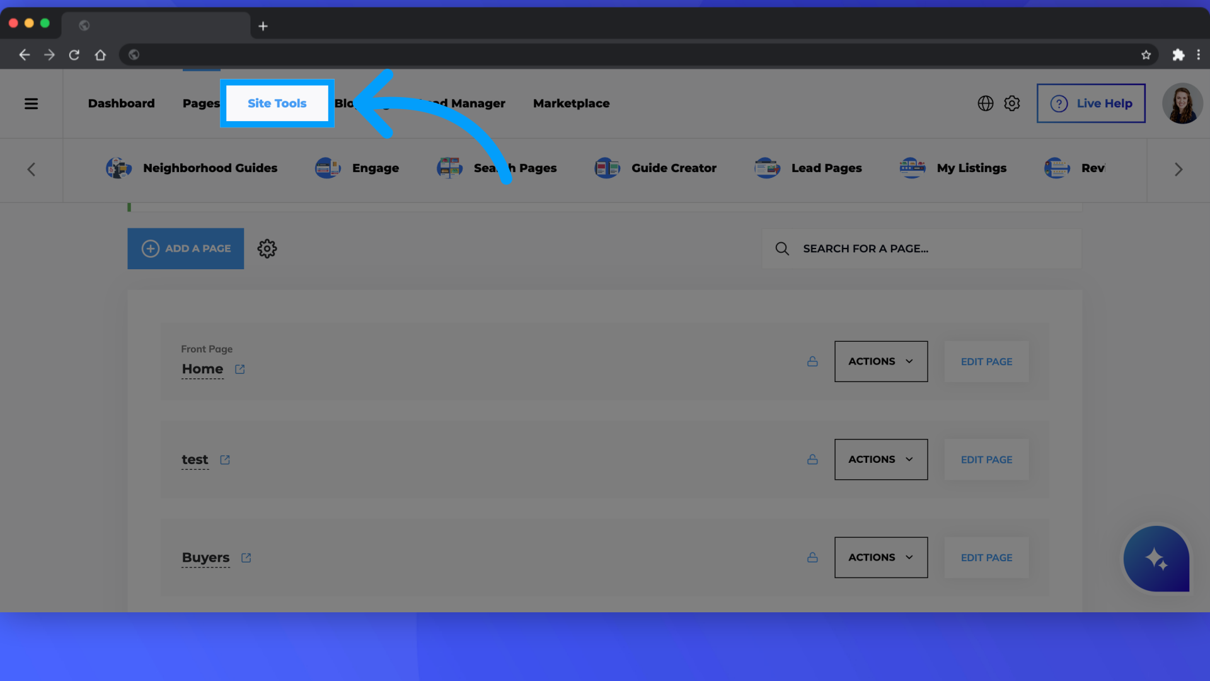Click the Lead Pages icon
Viewport: 1210px width, 681px height.
point(766,168)
